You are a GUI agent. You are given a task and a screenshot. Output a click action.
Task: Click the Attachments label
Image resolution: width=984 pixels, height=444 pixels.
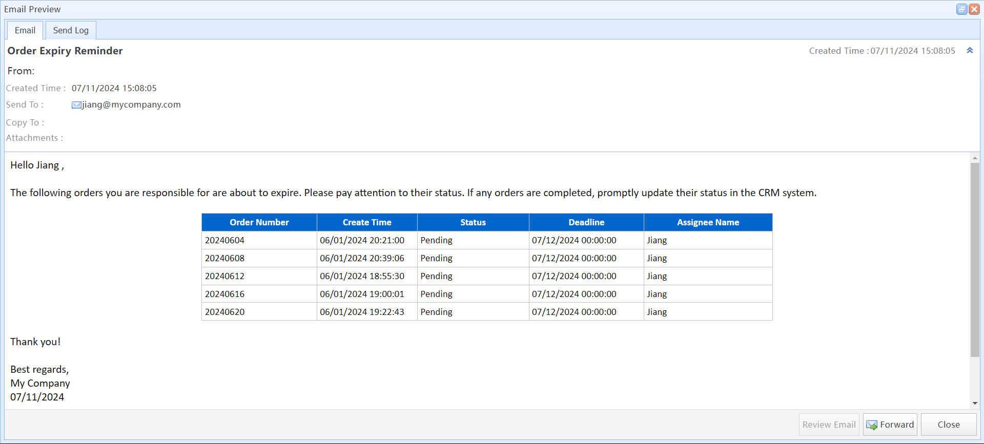tap(34, 138)
